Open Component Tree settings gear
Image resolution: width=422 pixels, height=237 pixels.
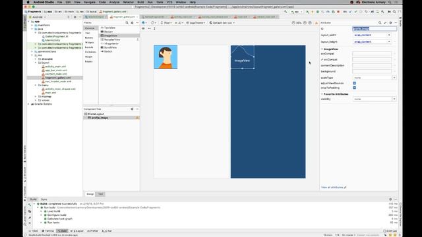coord(132,109)
